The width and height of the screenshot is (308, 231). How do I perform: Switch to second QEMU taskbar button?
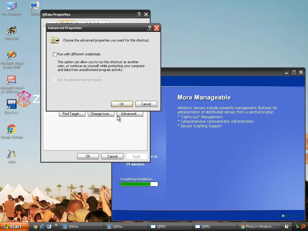(214, 226)
